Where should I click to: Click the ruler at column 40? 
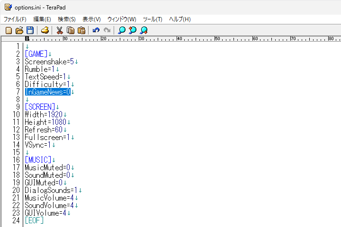tap(179, 39)
